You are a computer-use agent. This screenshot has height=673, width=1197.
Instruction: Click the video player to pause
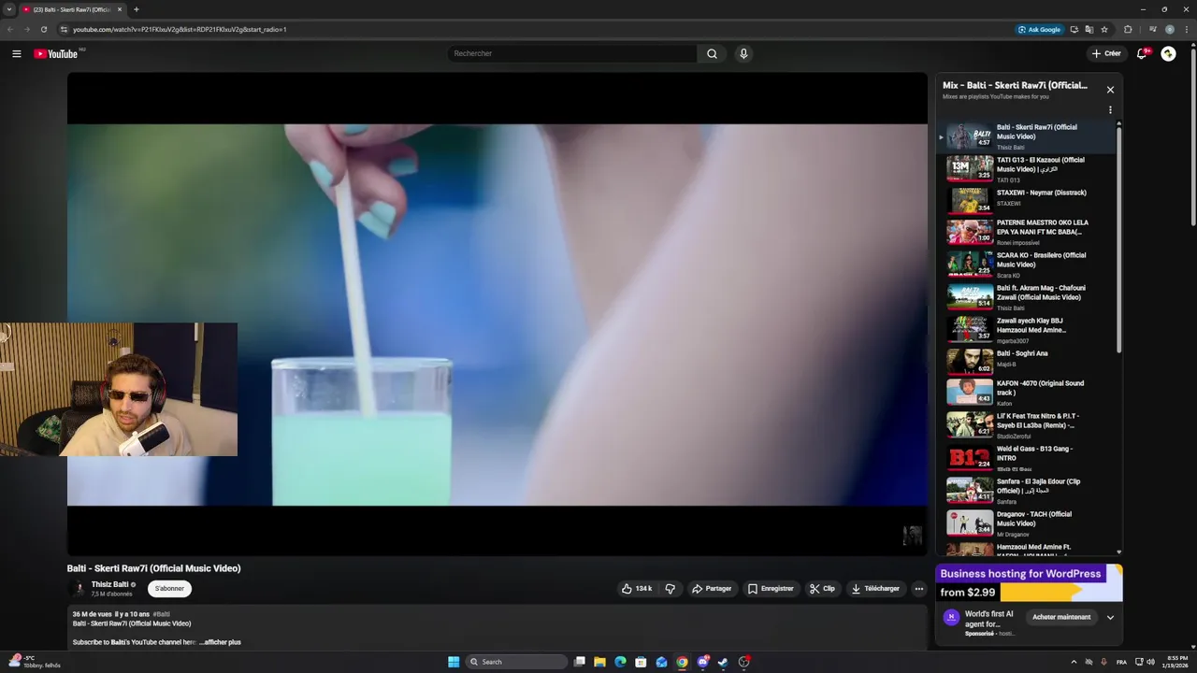tap(497, 314)
